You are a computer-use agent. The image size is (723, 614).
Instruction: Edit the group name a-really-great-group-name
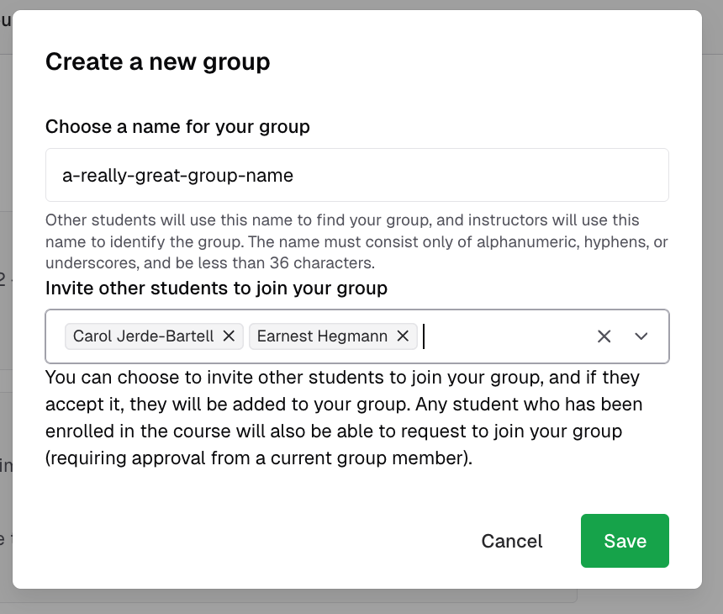point(356,175)
